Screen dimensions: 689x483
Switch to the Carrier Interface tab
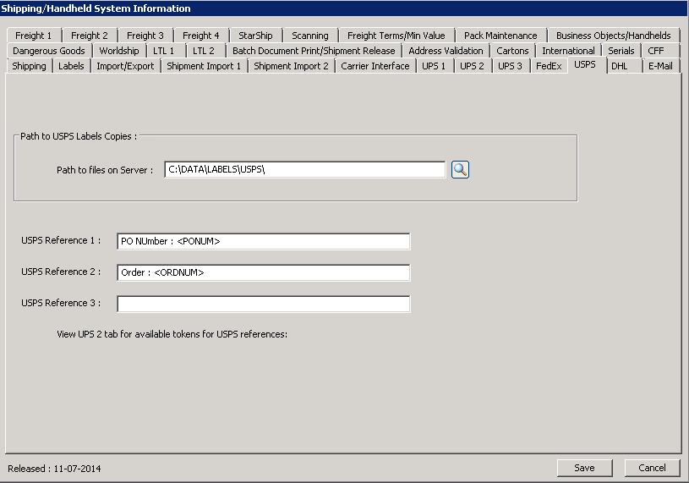[x=375, y=66]
